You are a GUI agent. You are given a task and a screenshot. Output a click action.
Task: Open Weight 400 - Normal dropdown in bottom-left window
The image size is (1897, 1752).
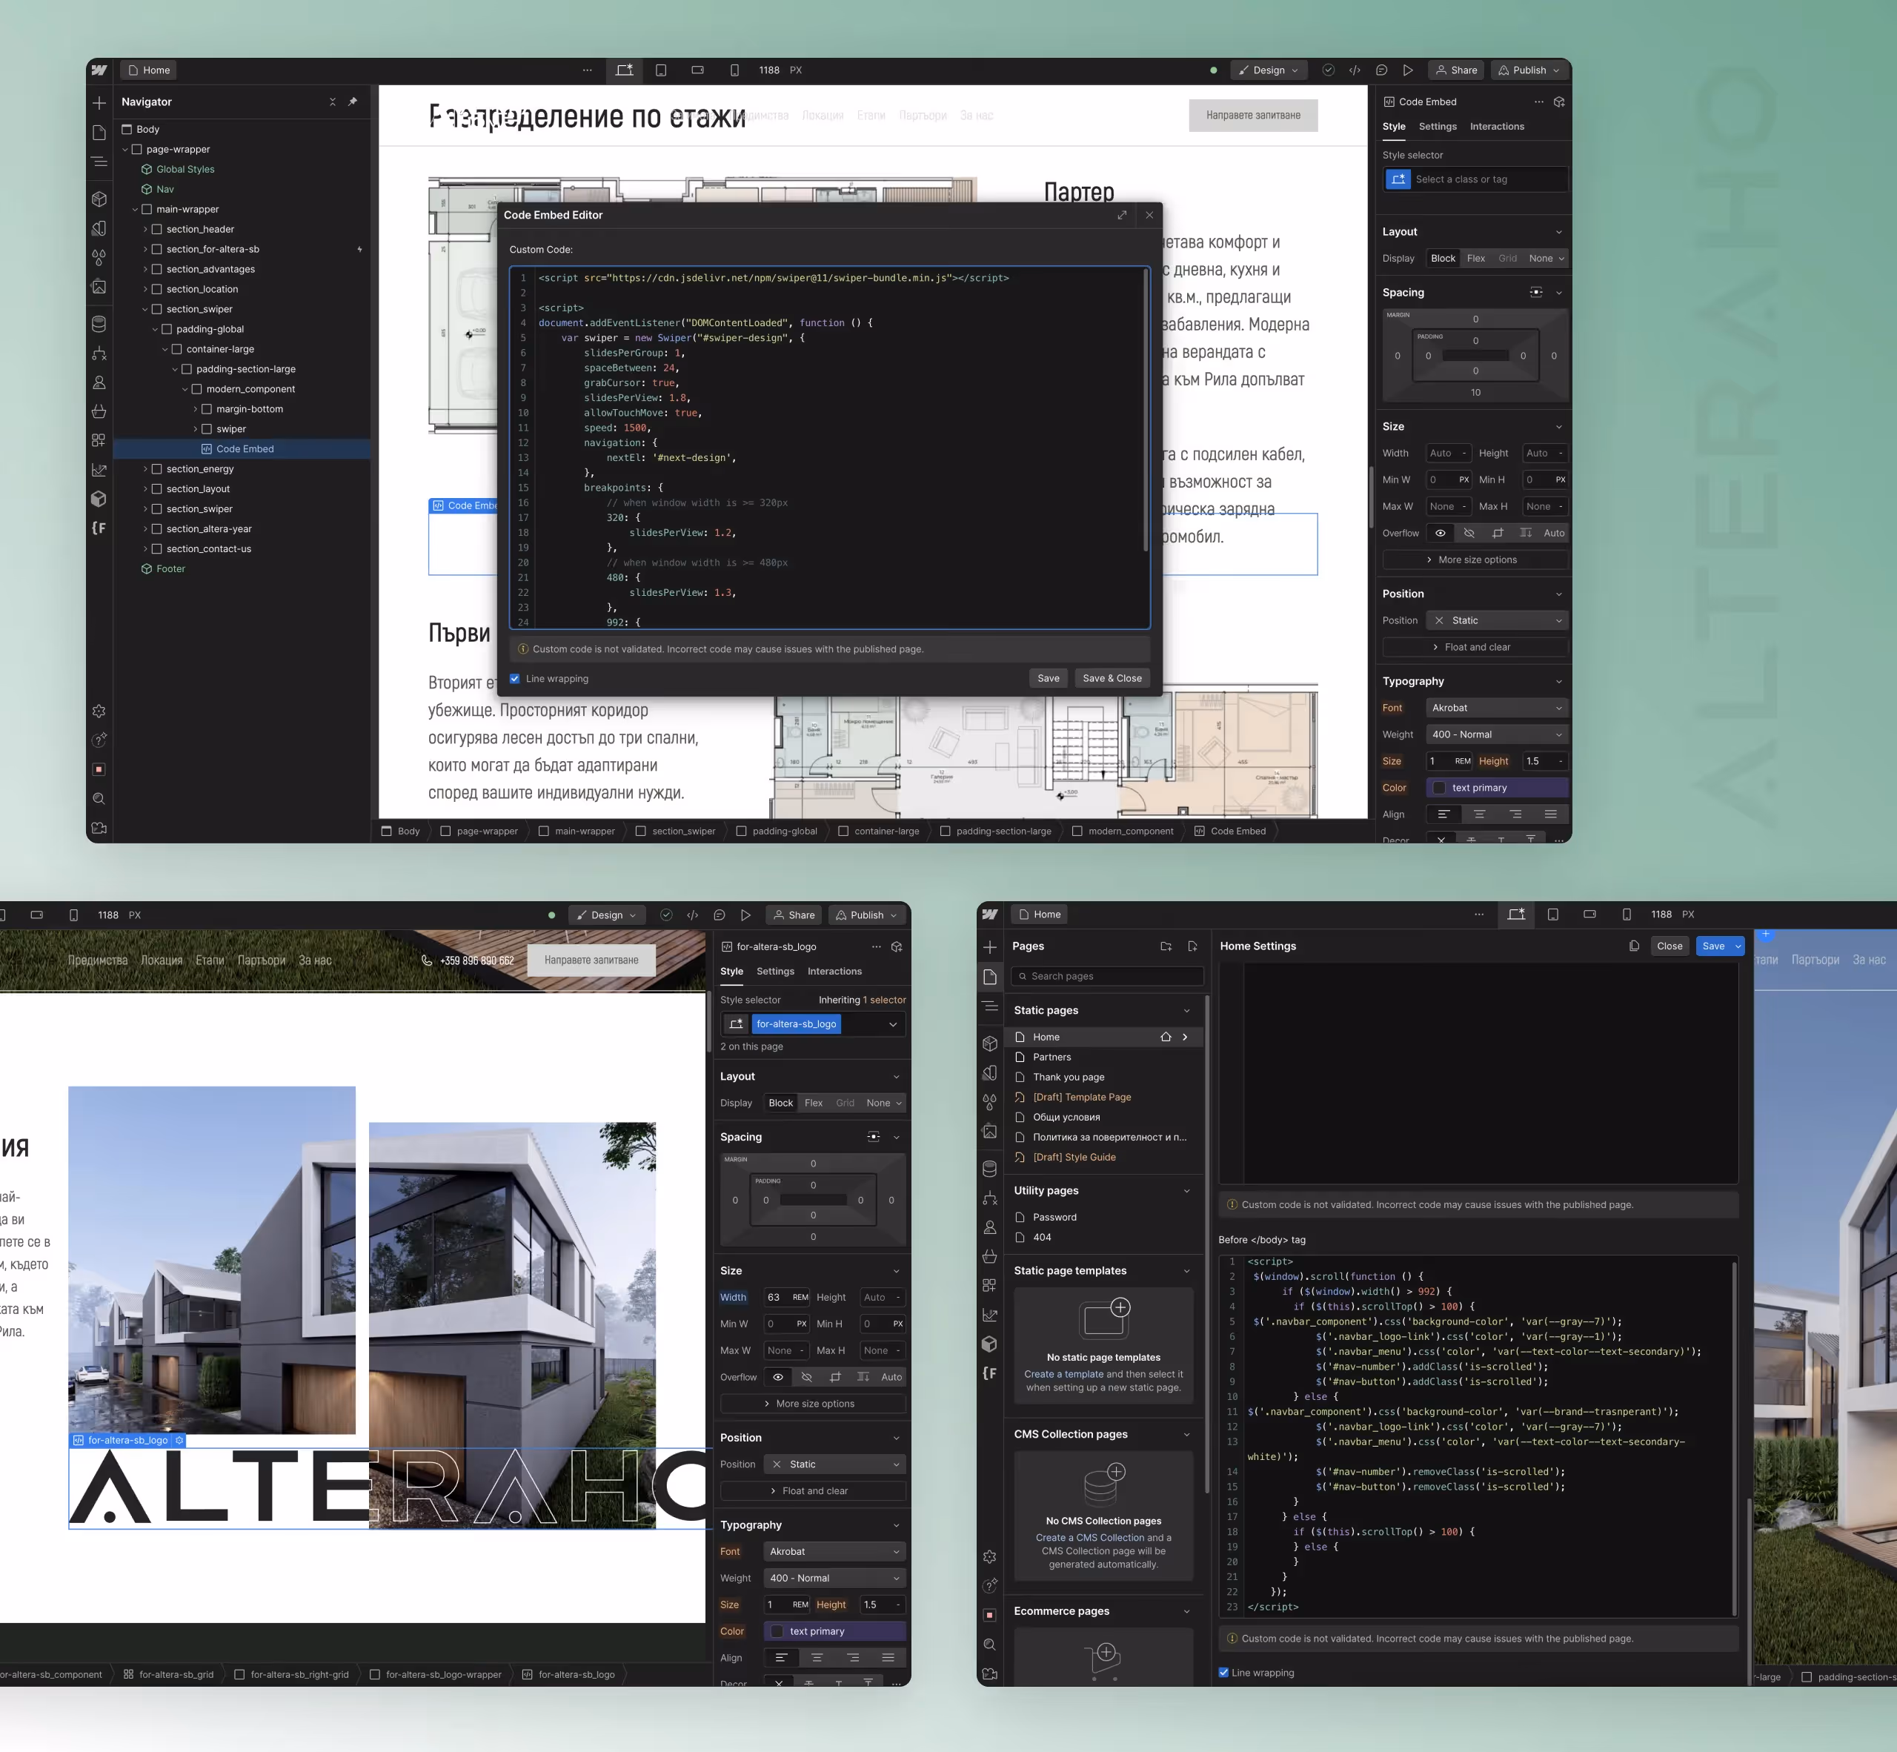834,1578
